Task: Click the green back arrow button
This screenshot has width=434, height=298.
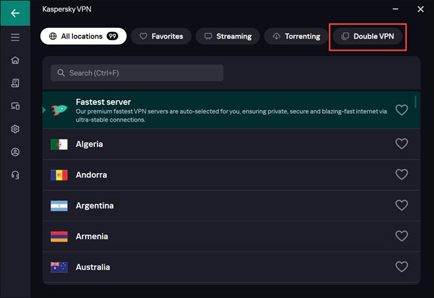Action: [15, 13]
